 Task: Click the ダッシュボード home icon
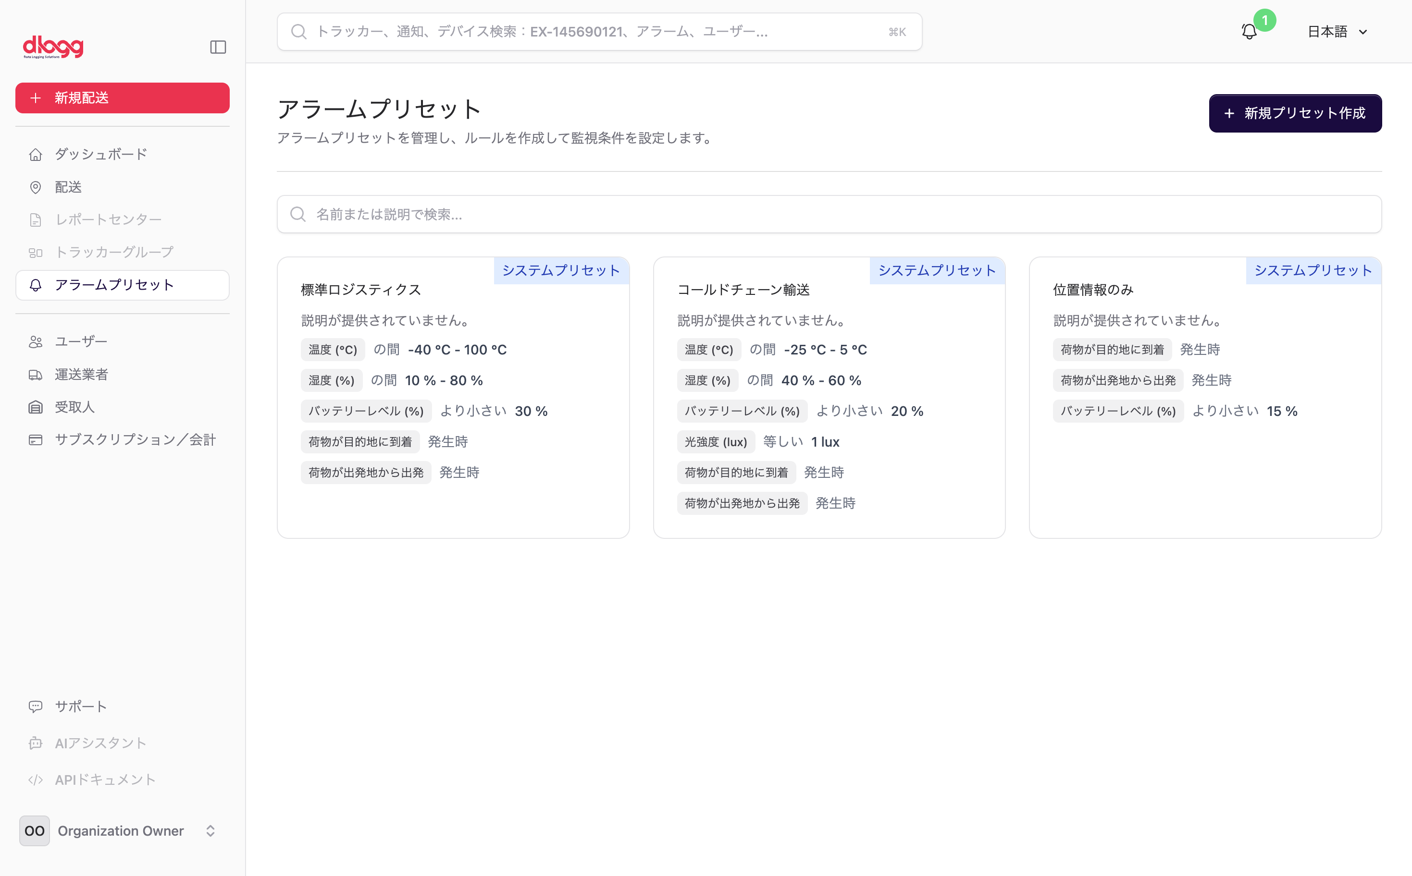point(36,154)
